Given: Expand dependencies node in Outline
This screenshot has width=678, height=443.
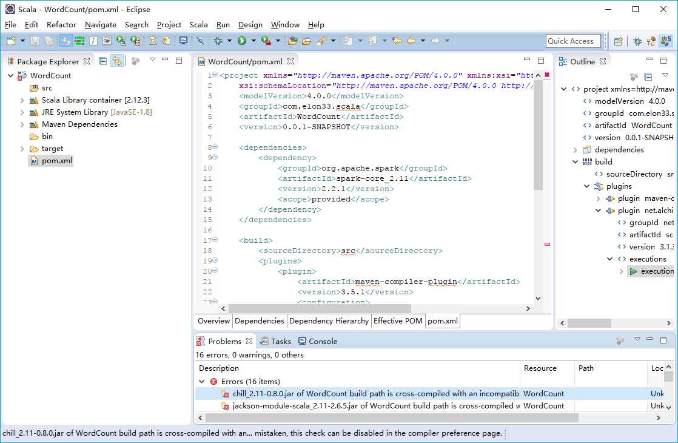Looking at the screenshot, I should point(575,150).
